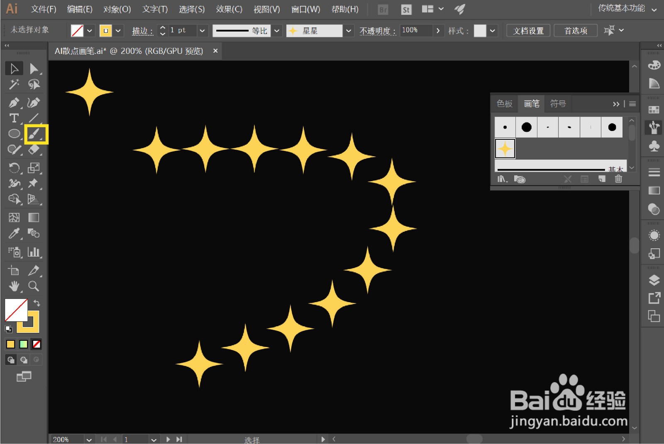Select the Gradient tool

[34, 218]
